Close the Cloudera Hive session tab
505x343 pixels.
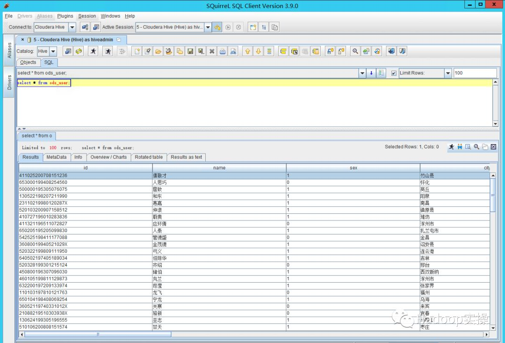[22, 40]
